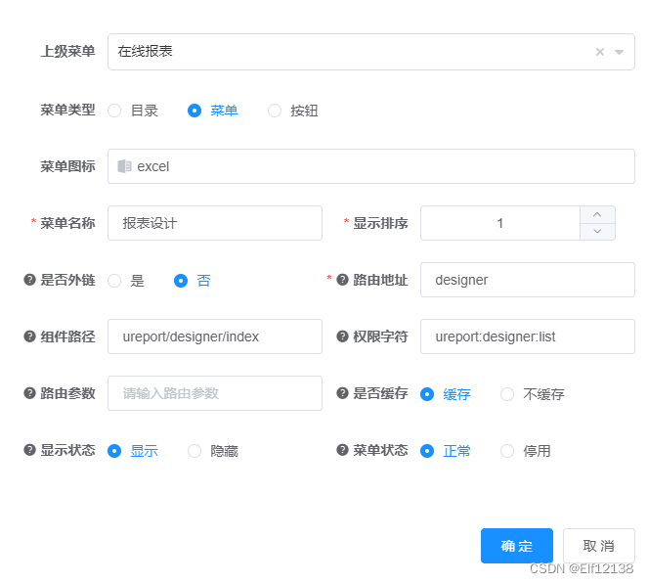Image resolution: width=648 pixels, height=583 pixels.
Task: Select the 菜单 menu type radio
Action: (194, 111)
